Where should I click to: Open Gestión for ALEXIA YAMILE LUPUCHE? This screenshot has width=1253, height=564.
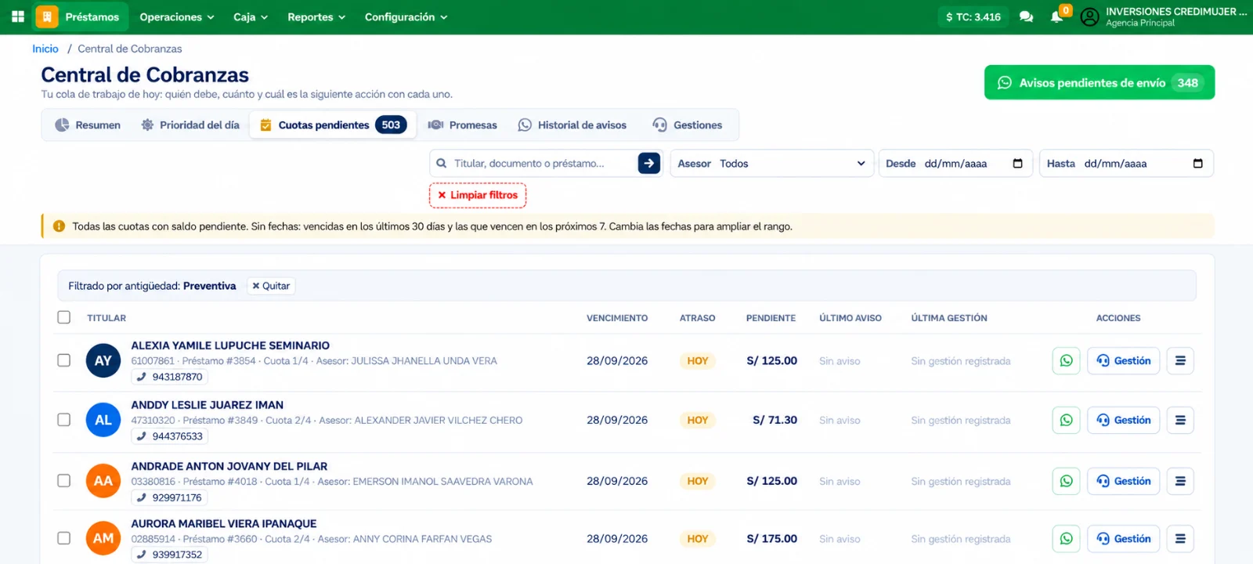point(1123,361)
